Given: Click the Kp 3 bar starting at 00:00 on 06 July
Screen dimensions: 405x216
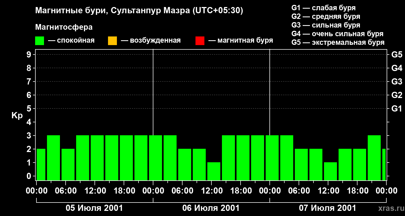Looking at the screenshot, I should coord(156,158).
